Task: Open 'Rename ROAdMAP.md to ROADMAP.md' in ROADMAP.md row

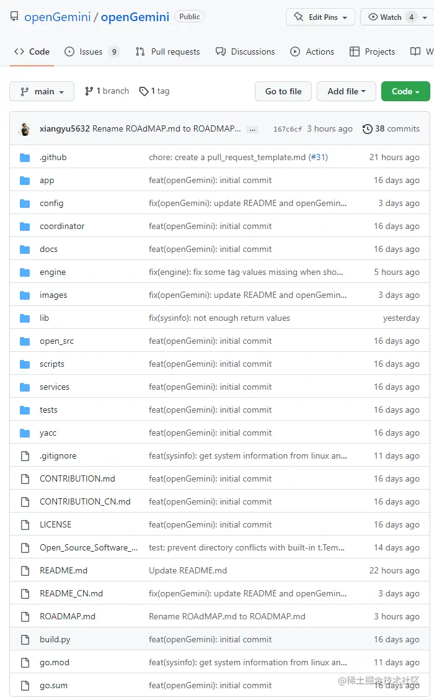Action: pyautogui.click(x=227, y=616)
